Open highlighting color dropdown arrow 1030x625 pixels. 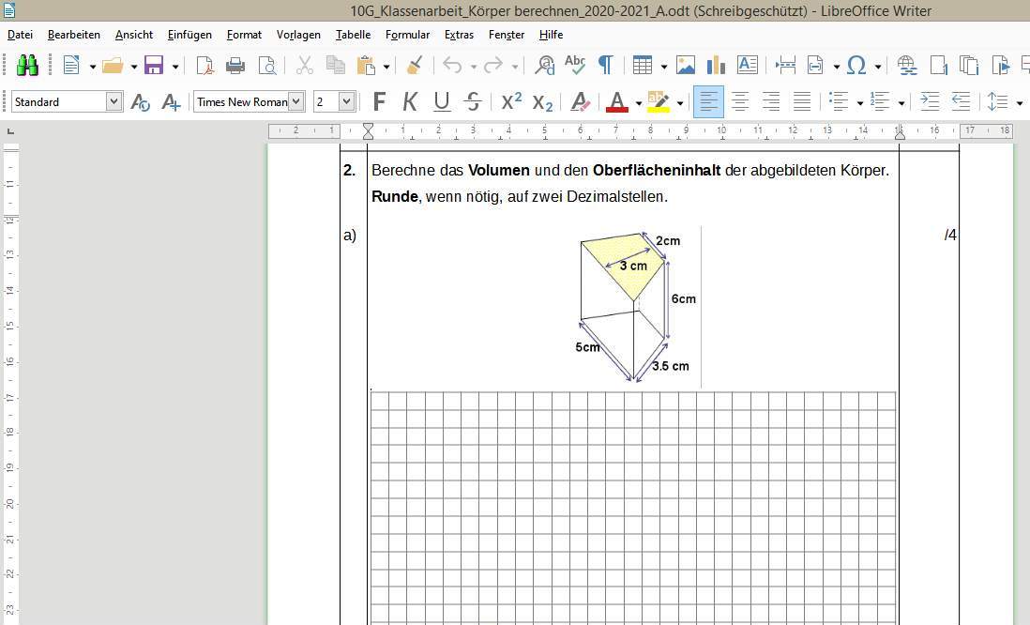click(680, 103)
